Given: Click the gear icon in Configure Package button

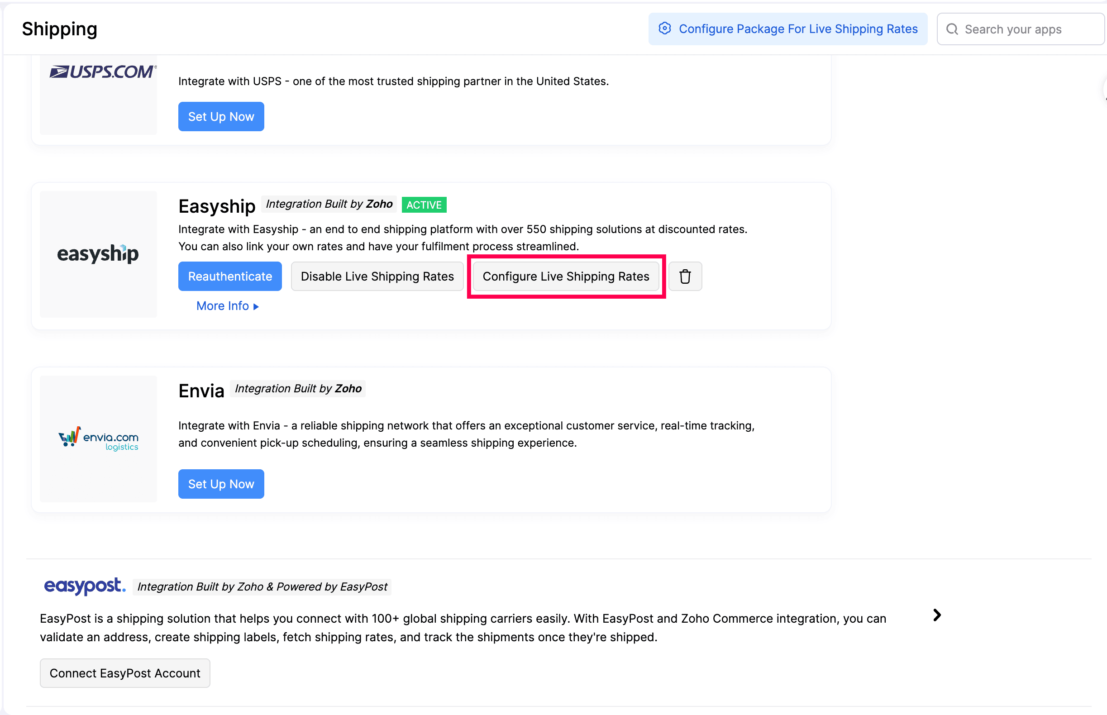Looking at the screenshot, I should point(664,29).
